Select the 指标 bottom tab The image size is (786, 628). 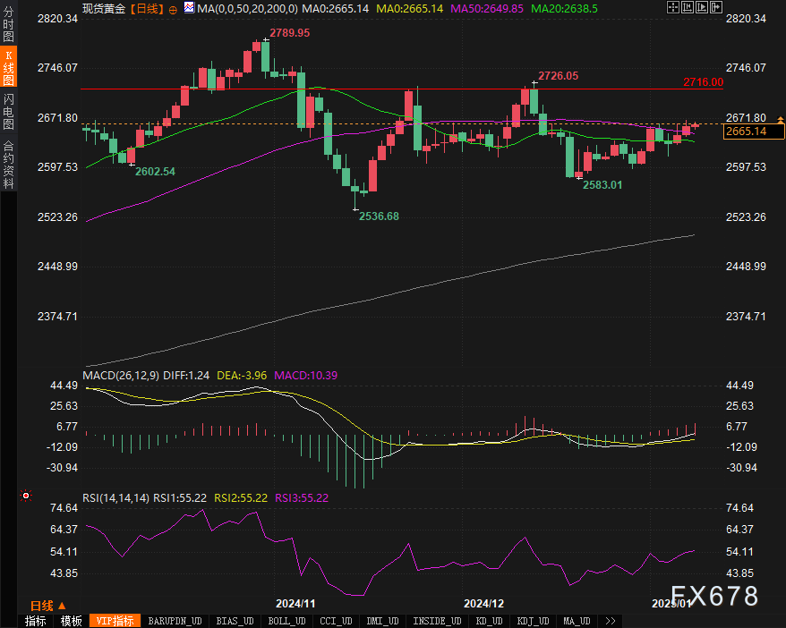(36, 621)
